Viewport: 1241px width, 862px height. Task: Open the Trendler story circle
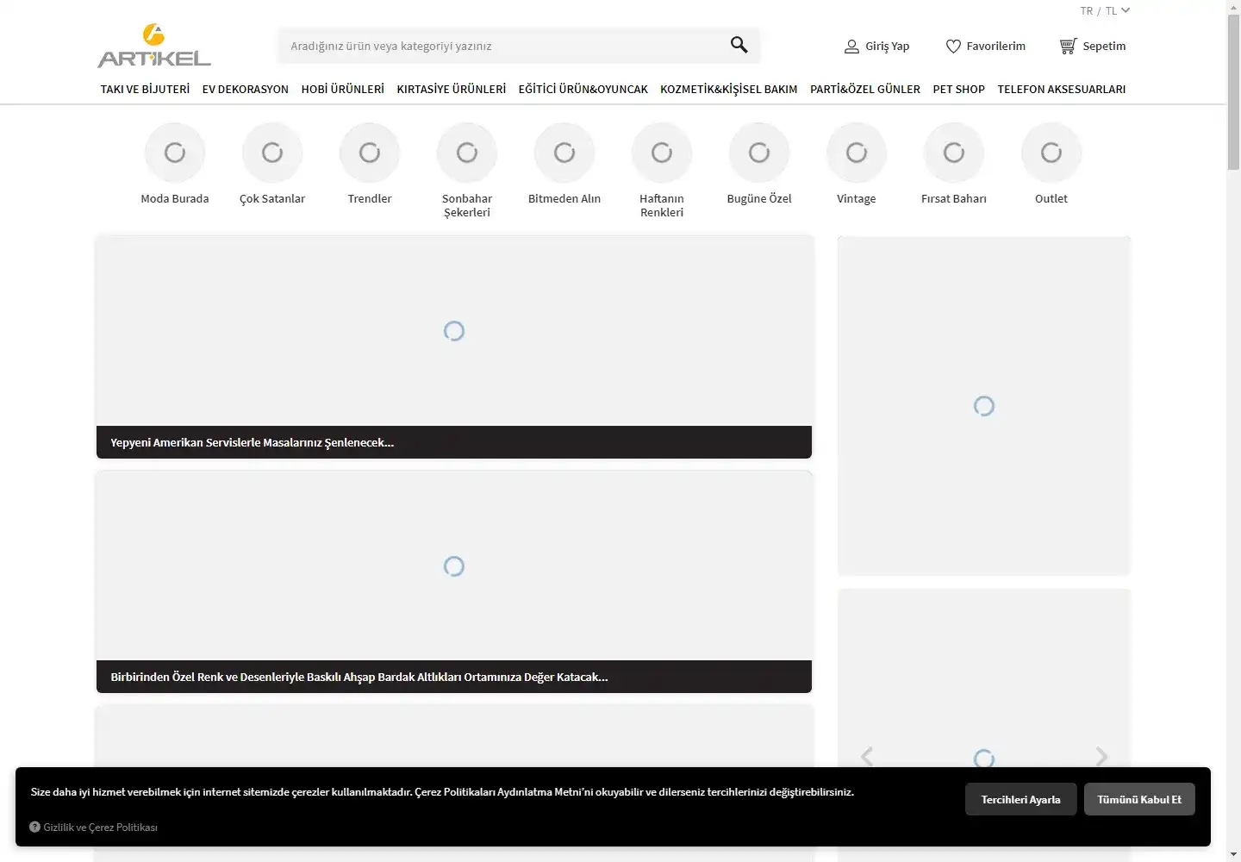pos(370,153)
